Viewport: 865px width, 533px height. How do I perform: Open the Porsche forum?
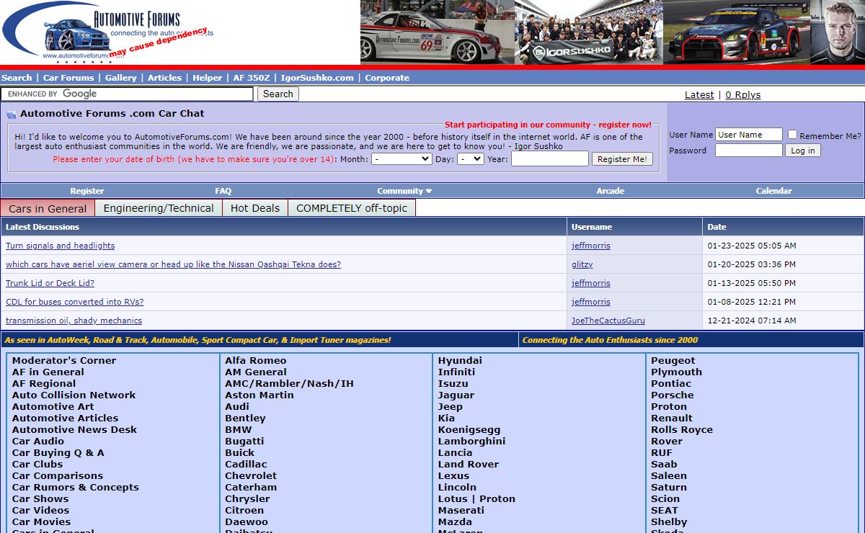(x=673, y=395)
